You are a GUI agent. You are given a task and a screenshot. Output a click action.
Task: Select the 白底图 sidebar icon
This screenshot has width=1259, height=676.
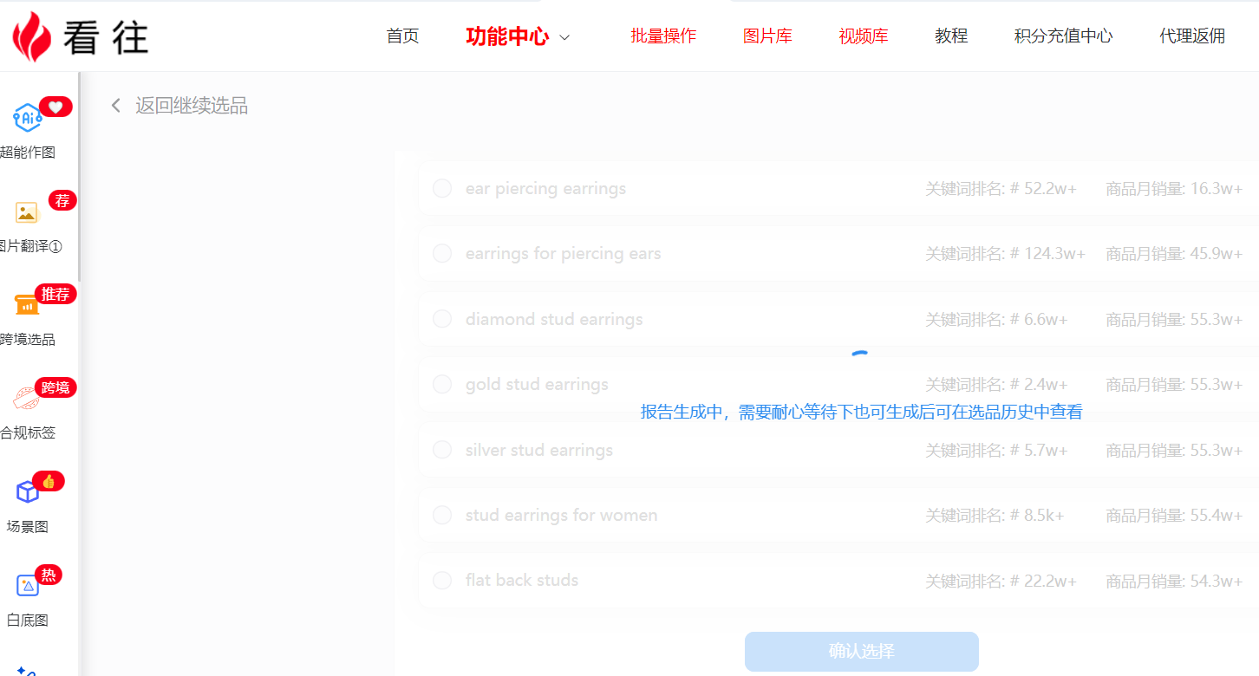[x=27, y=586]
